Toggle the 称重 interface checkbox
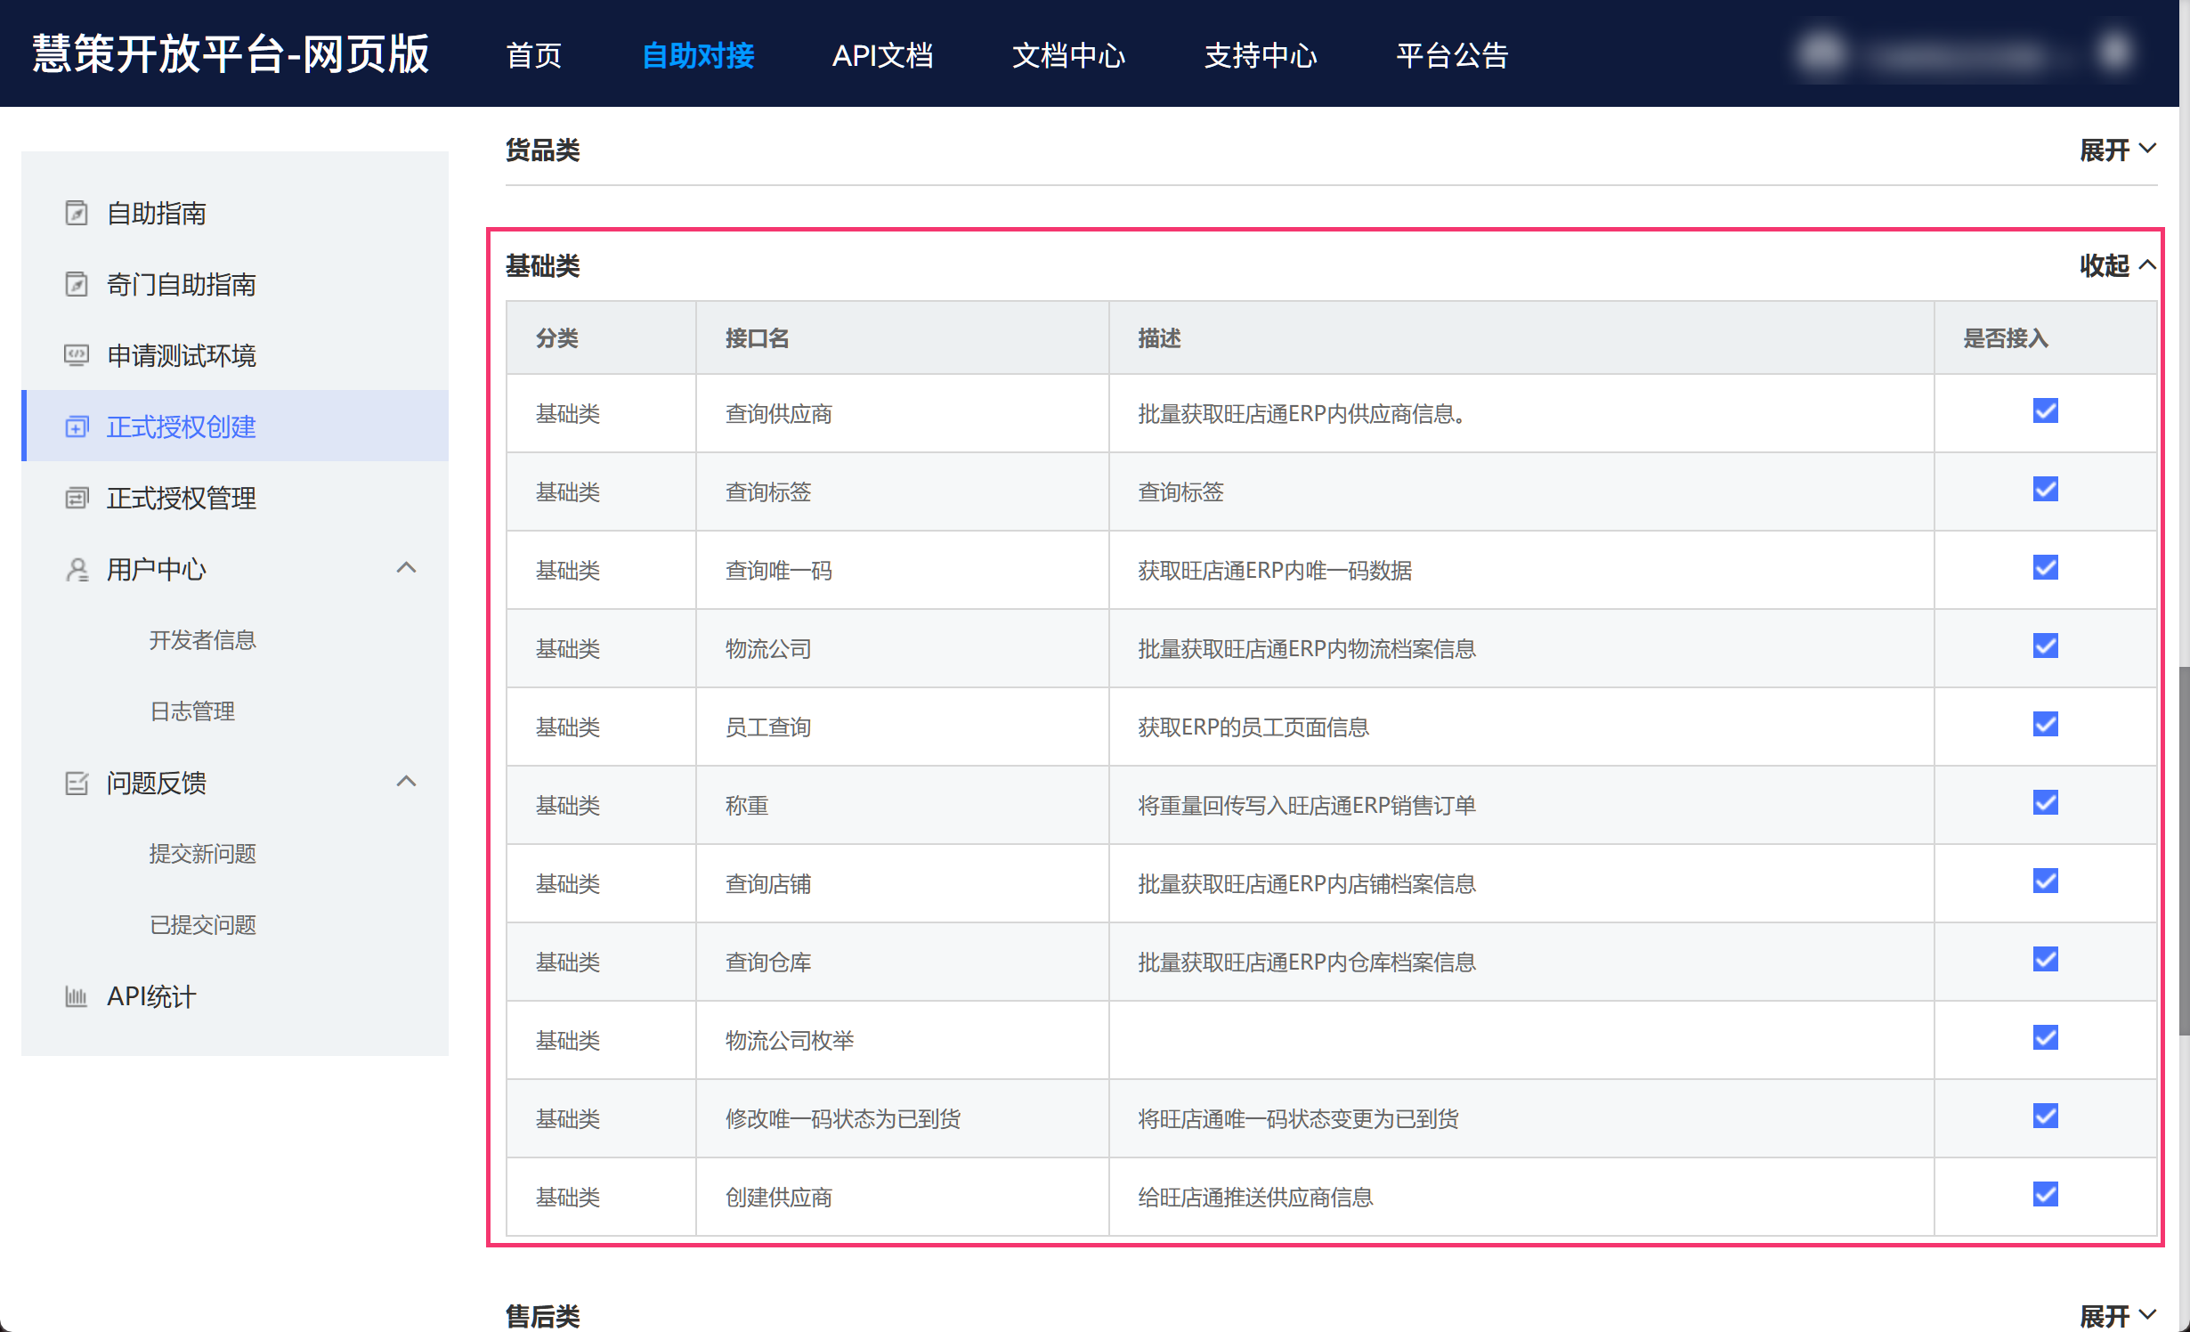Image resolution: width=2190 pixels, height=1332 pixels. click(2045, 802)
